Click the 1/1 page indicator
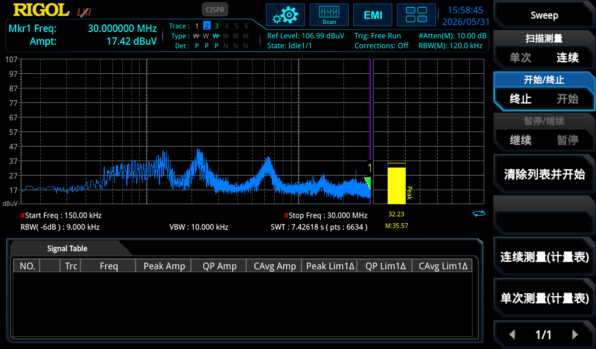This screenshot has width=596, height=349. 543,334
